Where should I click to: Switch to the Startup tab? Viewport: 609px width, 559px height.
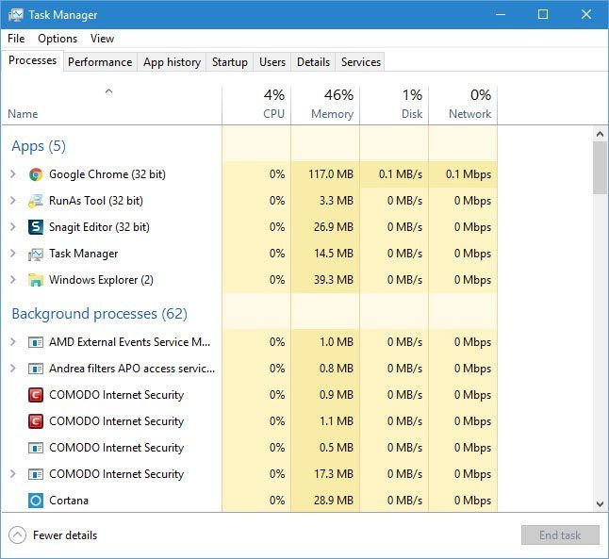tap(229, 62)
